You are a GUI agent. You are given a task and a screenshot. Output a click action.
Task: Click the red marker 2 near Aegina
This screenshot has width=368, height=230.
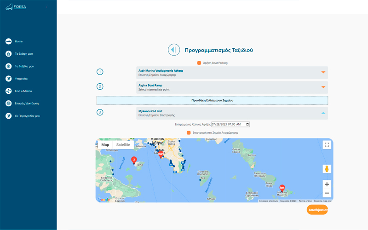point(134,160)
